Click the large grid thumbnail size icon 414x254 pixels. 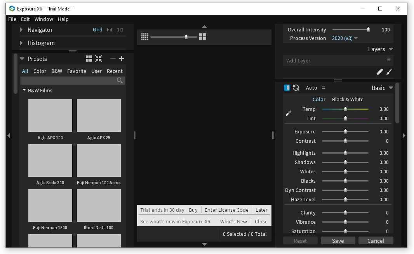tap(203, 37)
